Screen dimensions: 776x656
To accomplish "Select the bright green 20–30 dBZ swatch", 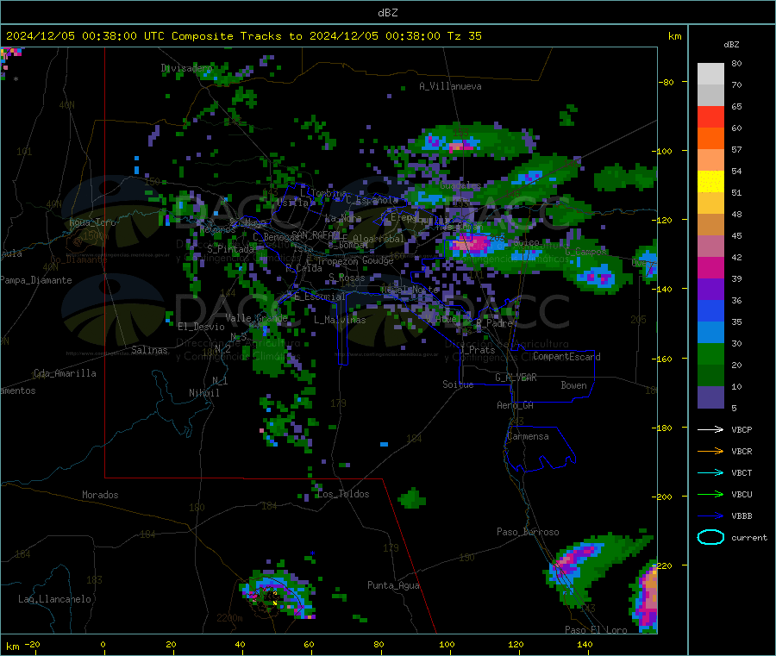I will (x=710, y=353).
